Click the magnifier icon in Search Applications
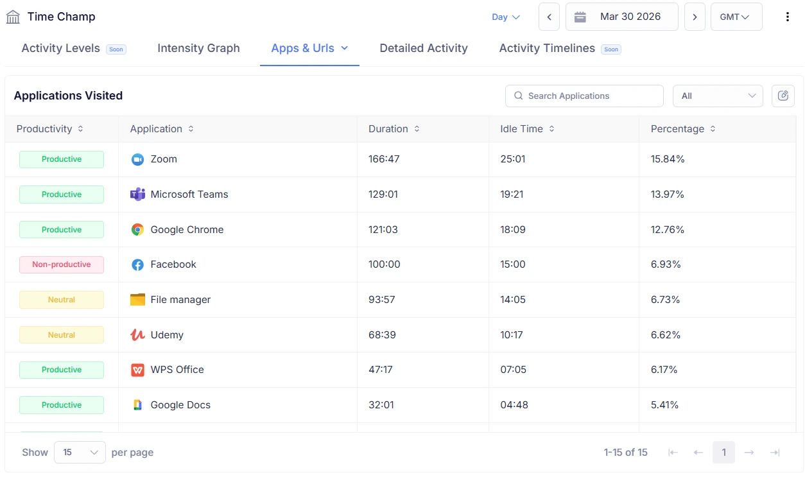The image size is (805, 477). tap(518, 96)
